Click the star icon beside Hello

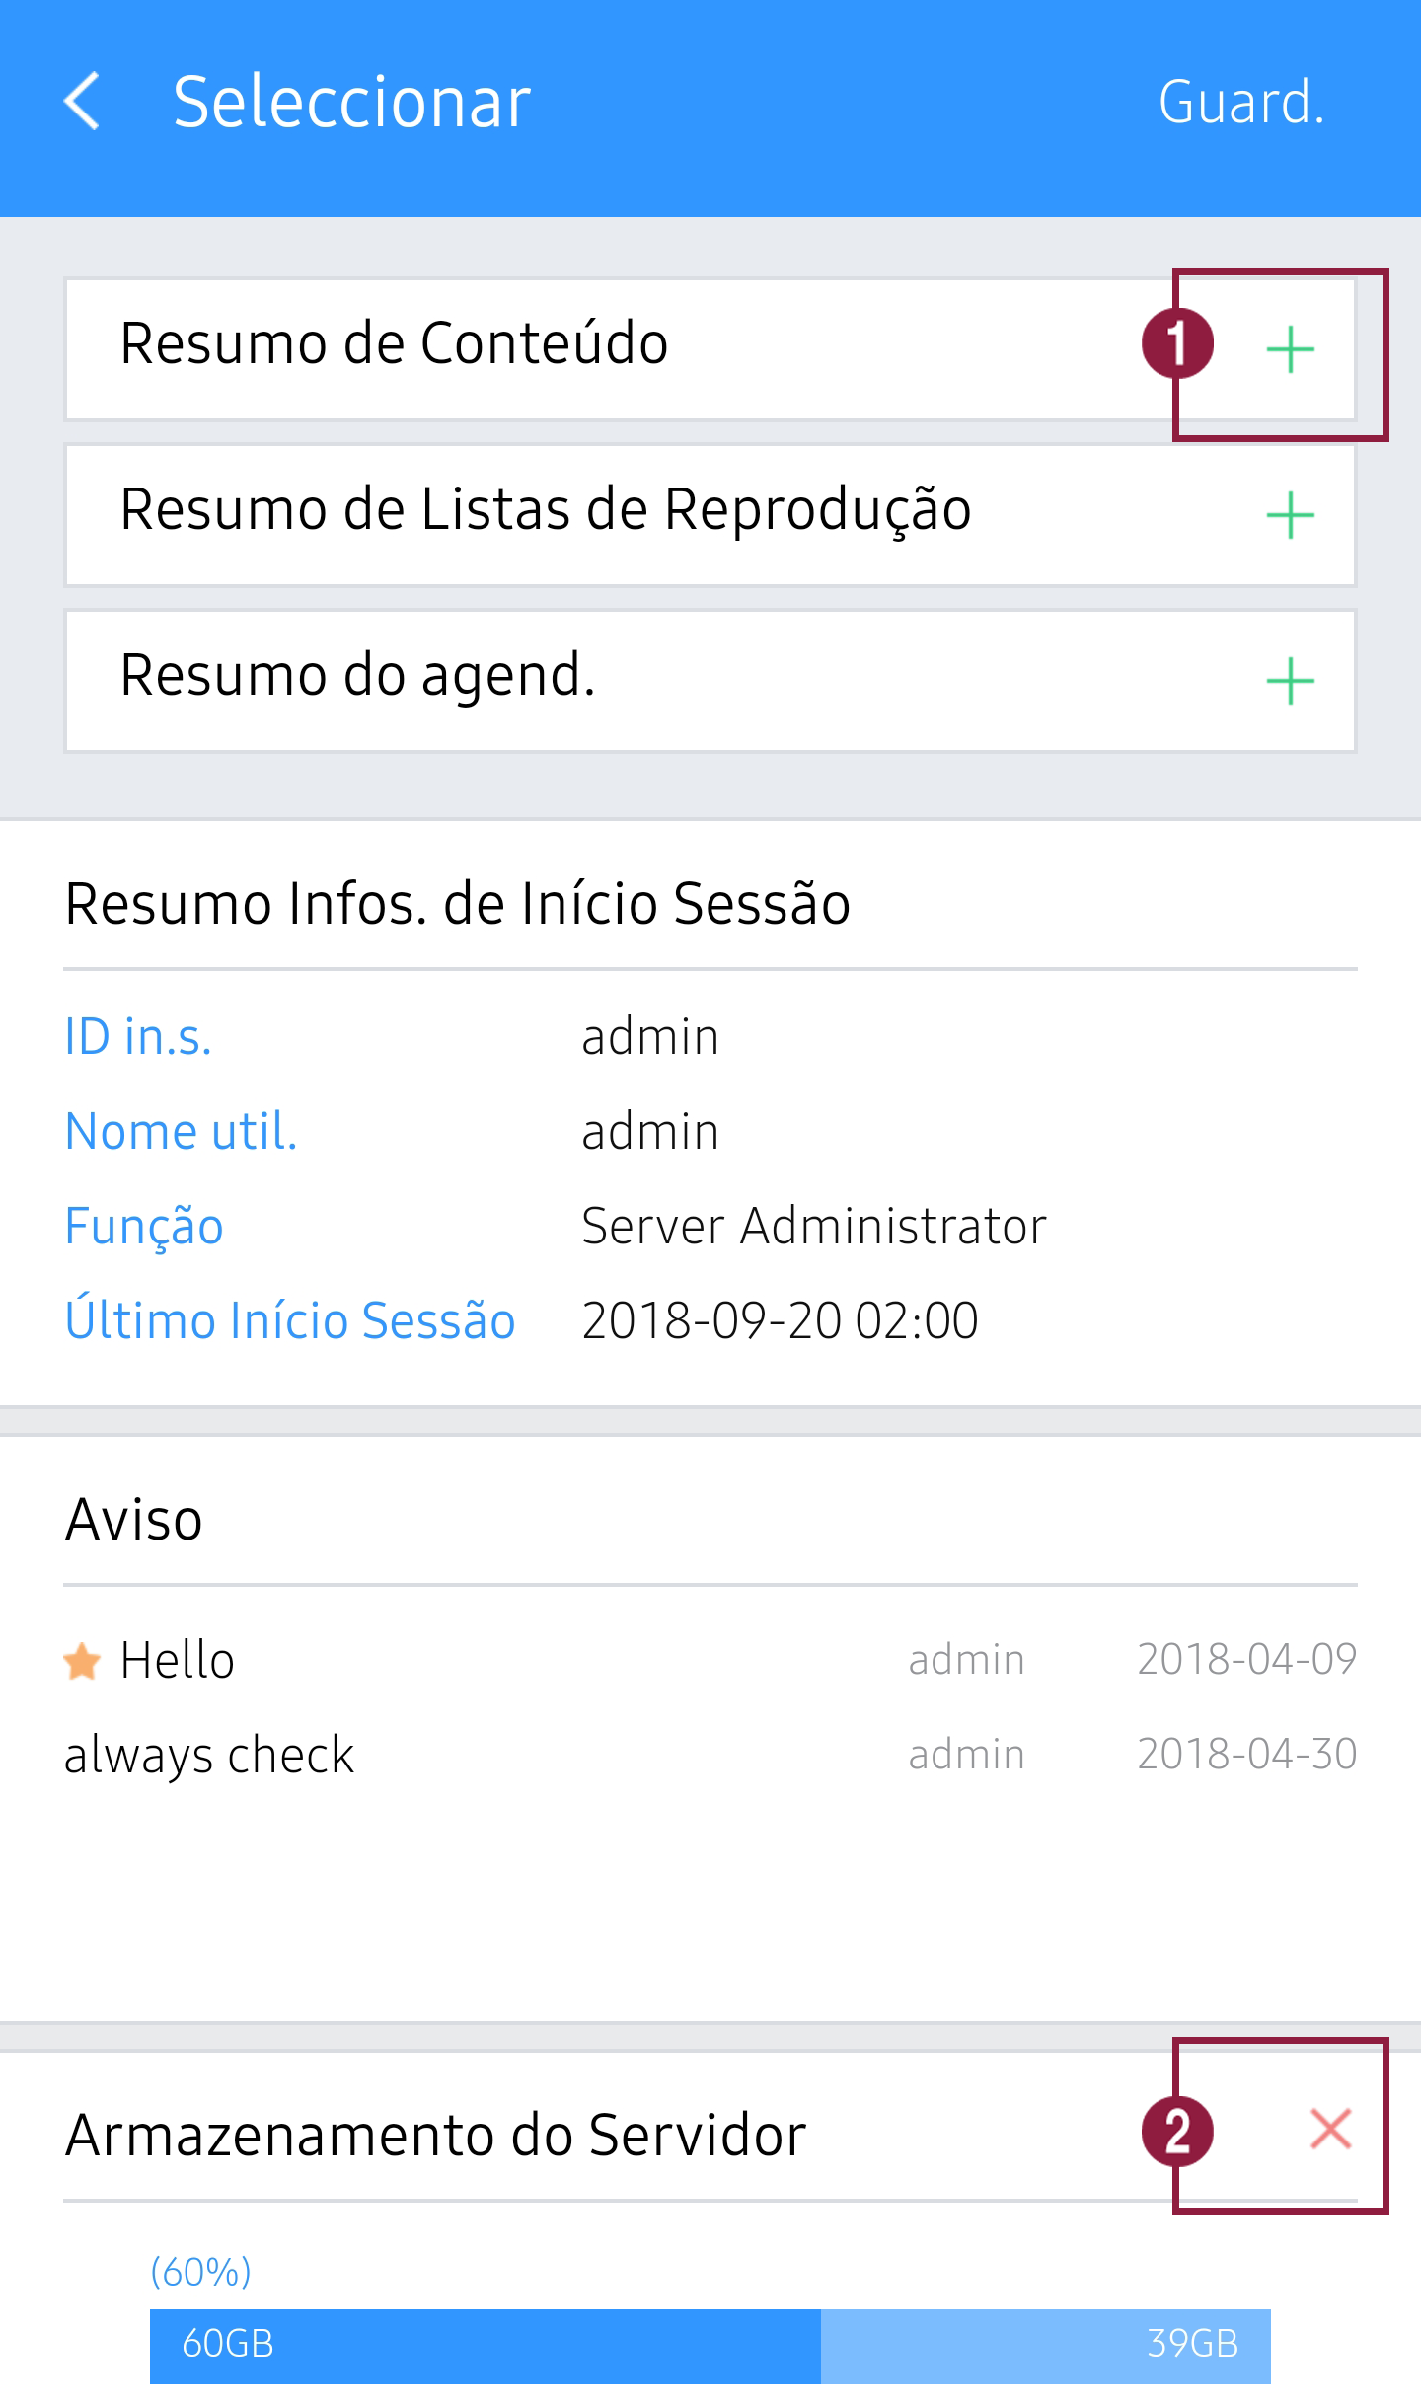click(82, 1661)
